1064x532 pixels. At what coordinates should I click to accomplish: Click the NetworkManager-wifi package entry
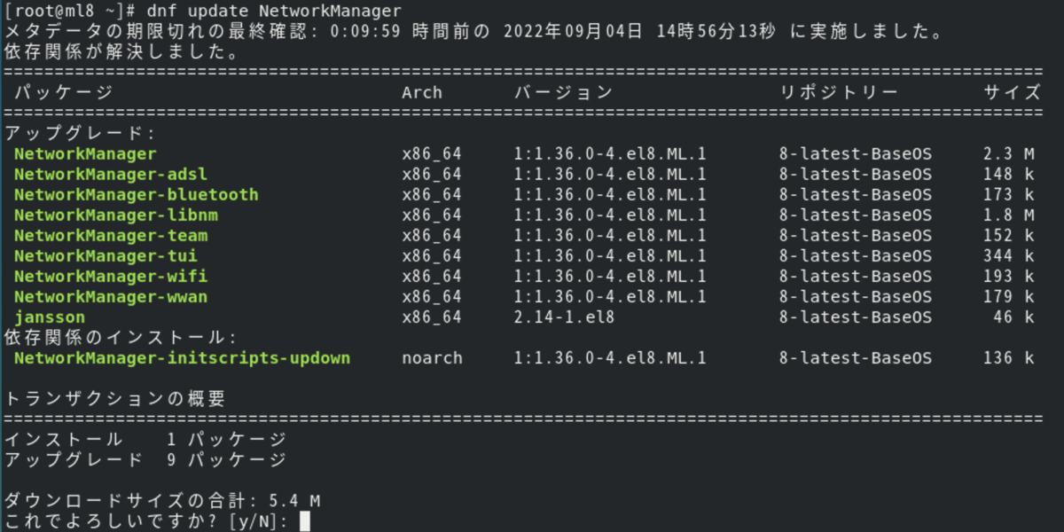(111, 276)
